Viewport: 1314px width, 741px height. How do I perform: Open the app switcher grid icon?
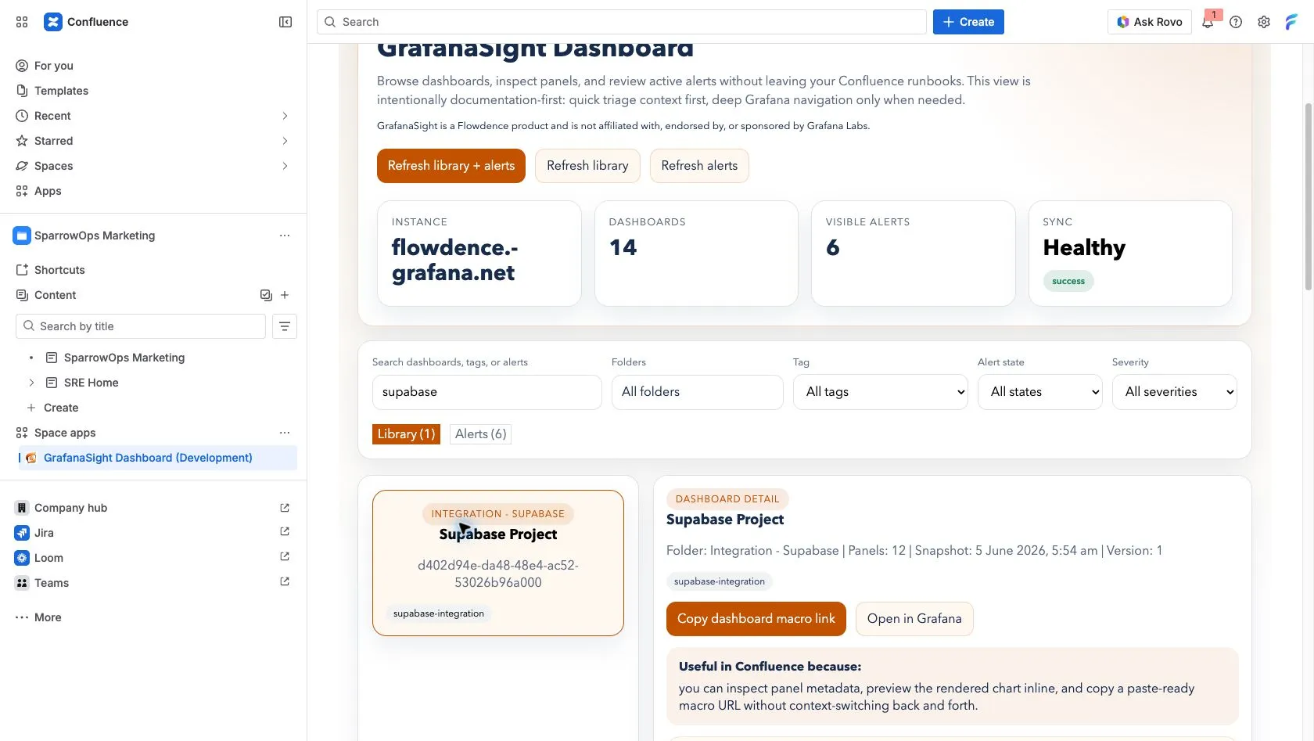tap(22, 22)
